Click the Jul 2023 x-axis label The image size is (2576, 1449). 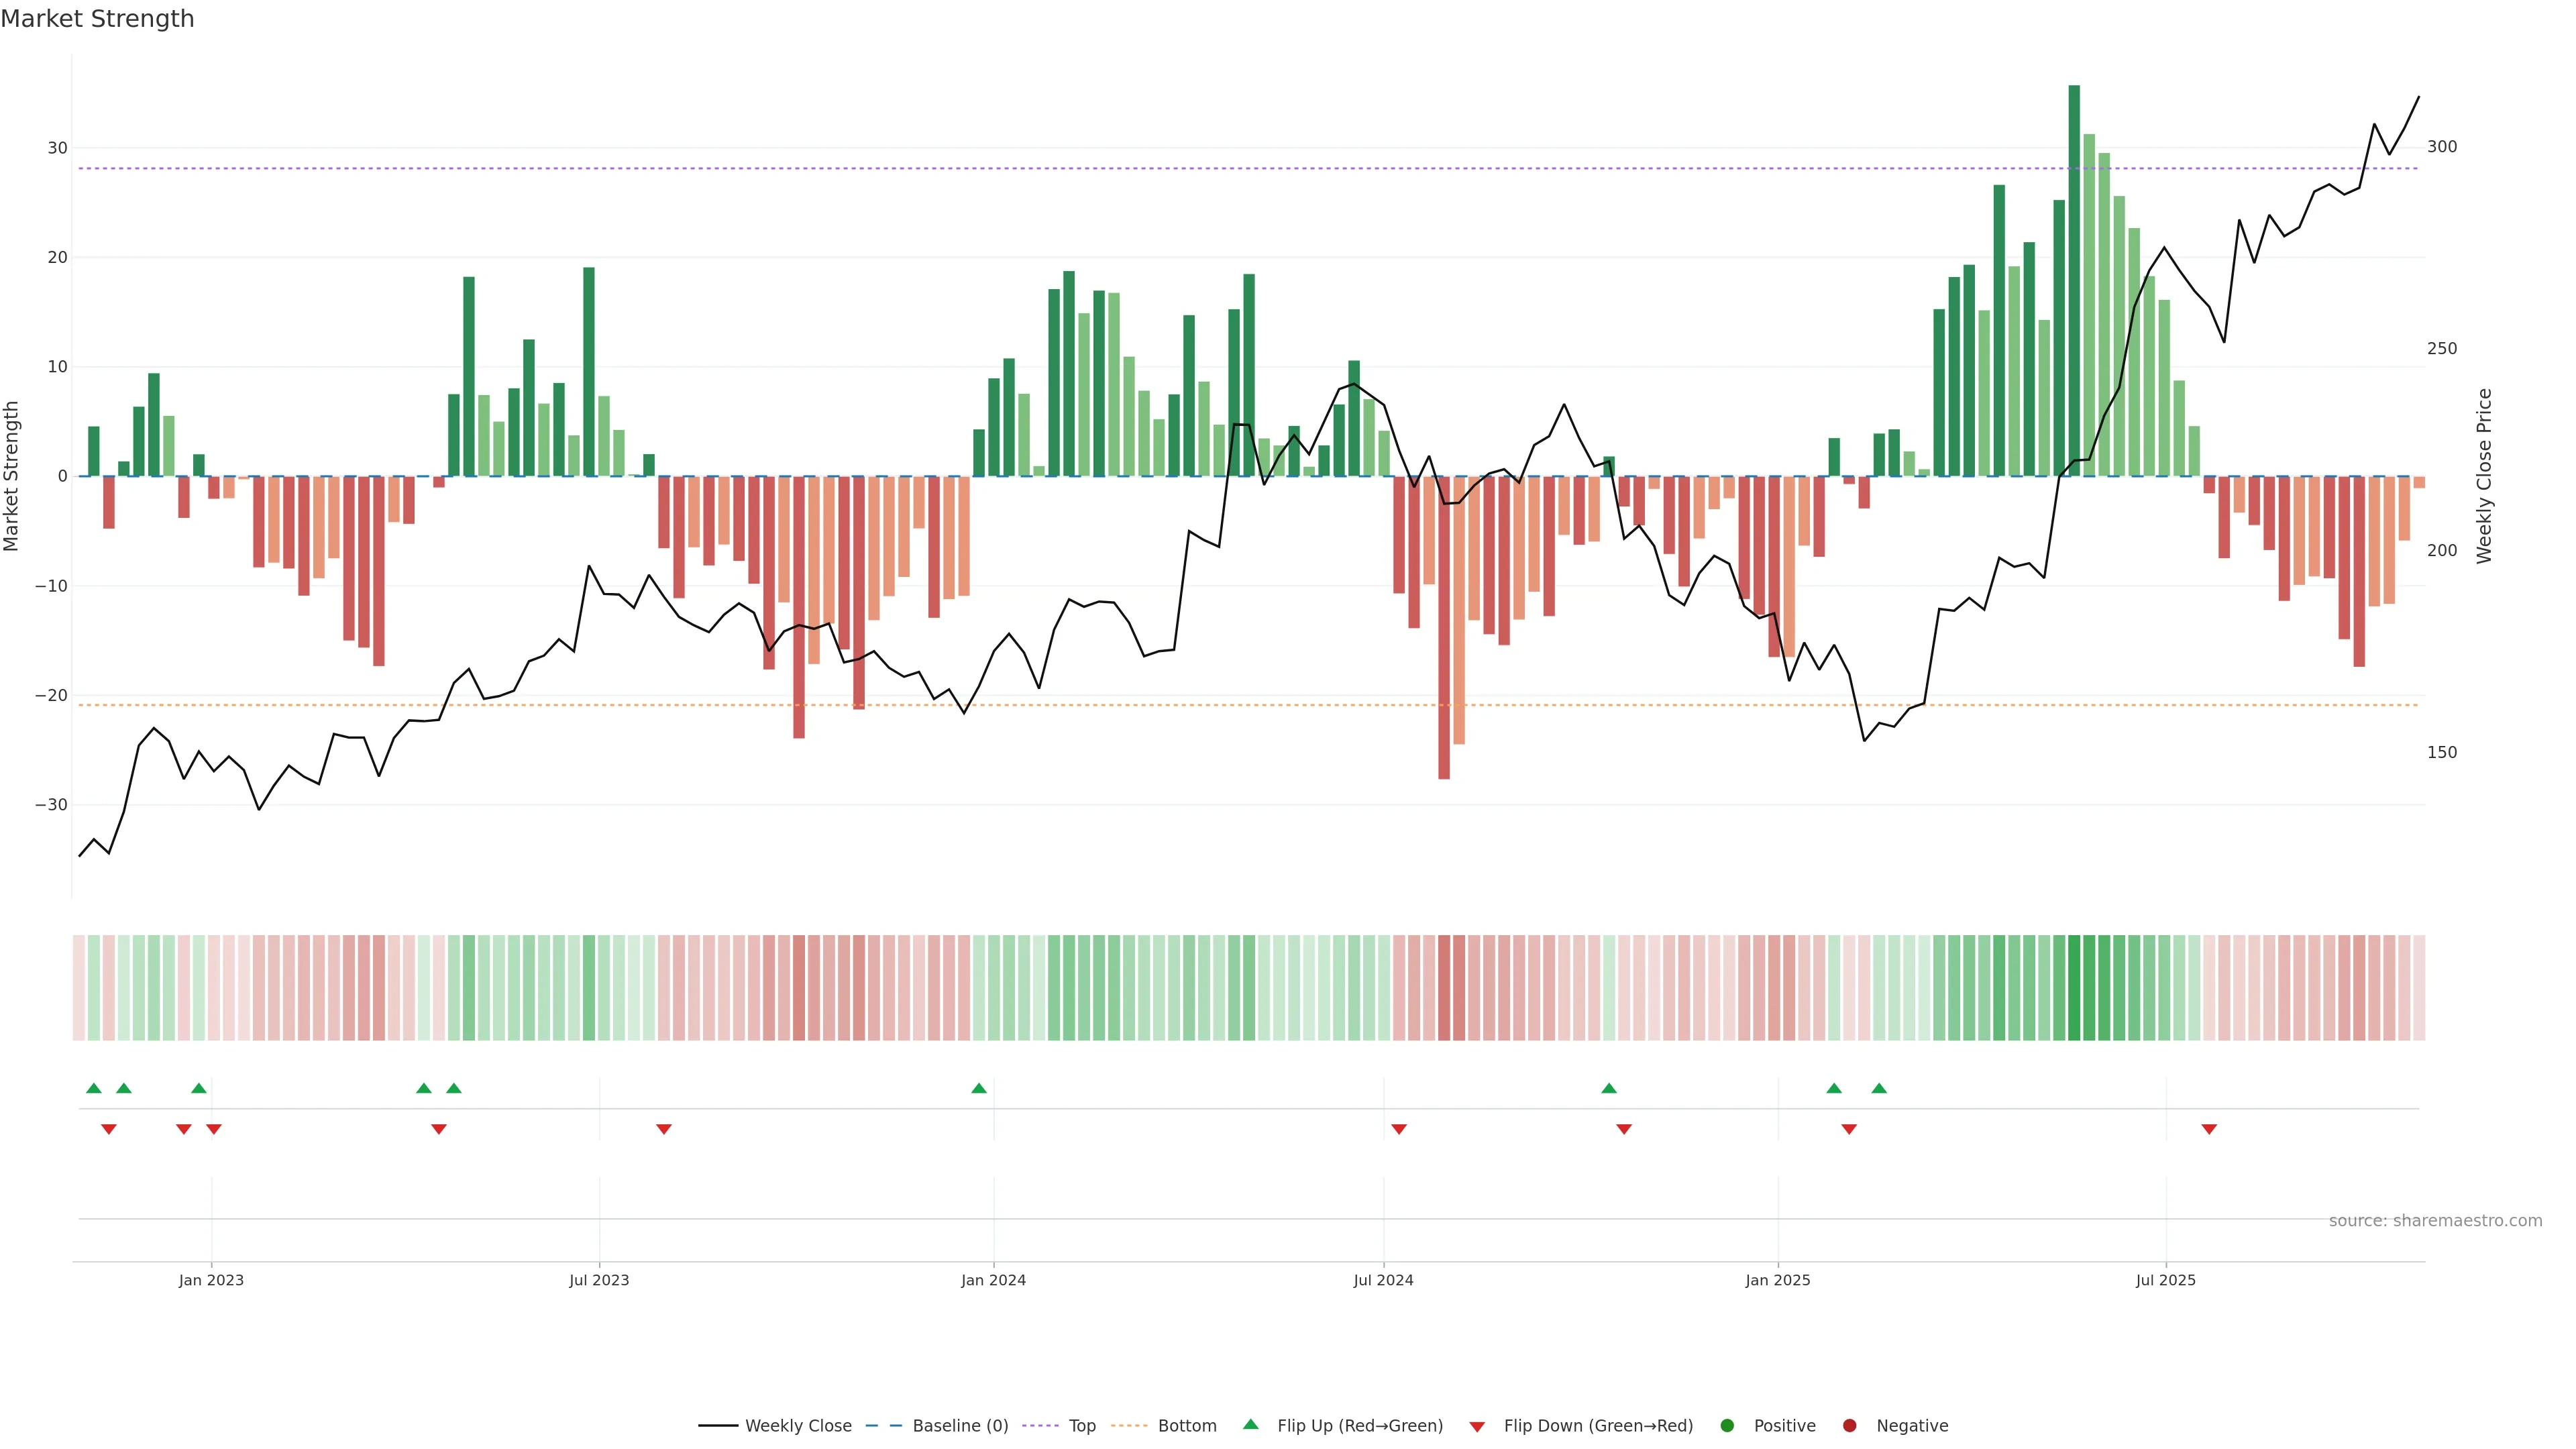(x=599, y=1280)
